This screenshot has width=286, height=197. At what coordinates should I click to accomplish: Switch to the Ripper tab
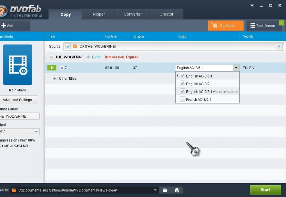pos(99,14)
